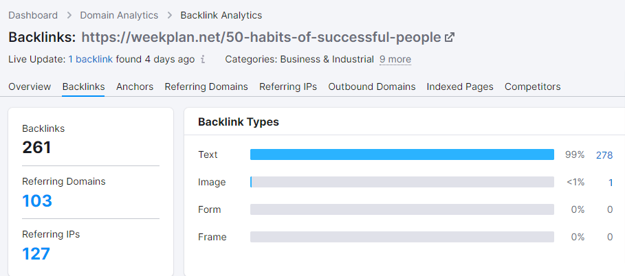Switch to the Anchors tab
Screen dimensions: 625x276
click(x=135, y=87)
